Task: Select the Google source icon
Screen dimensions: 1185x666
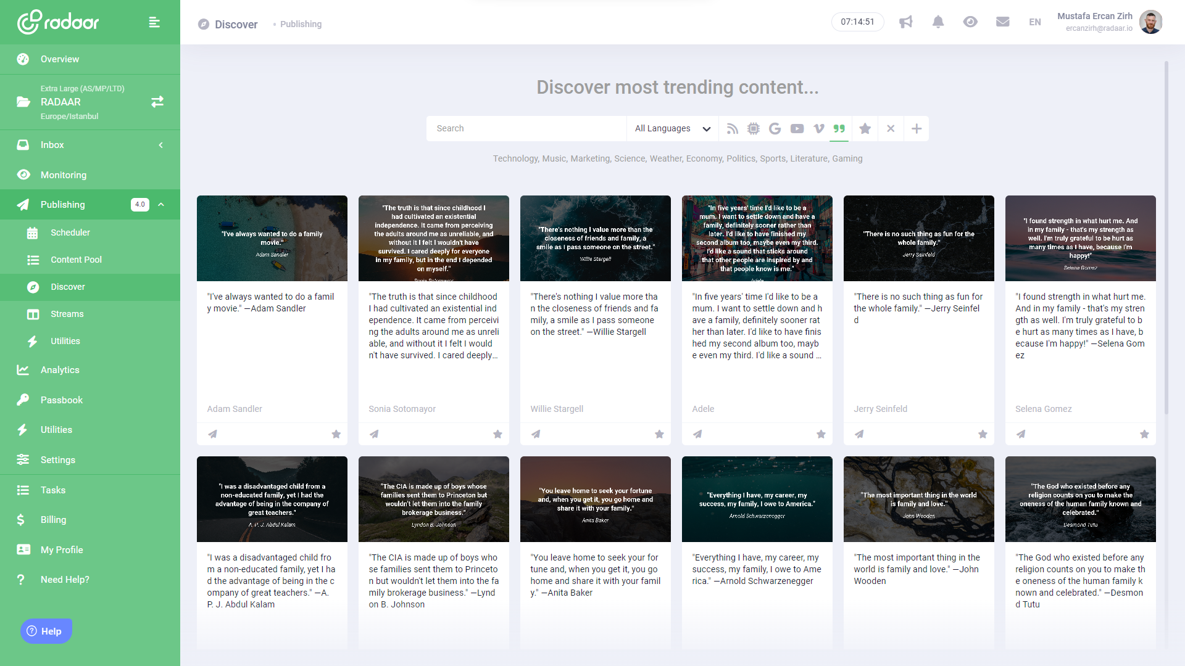Action: [x=775, y=129]
